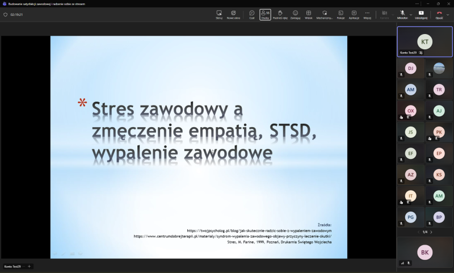Viewport: 454px width, 273px height.
Task: Show the Osoby participants panel
Action: (x=265, y=14)
